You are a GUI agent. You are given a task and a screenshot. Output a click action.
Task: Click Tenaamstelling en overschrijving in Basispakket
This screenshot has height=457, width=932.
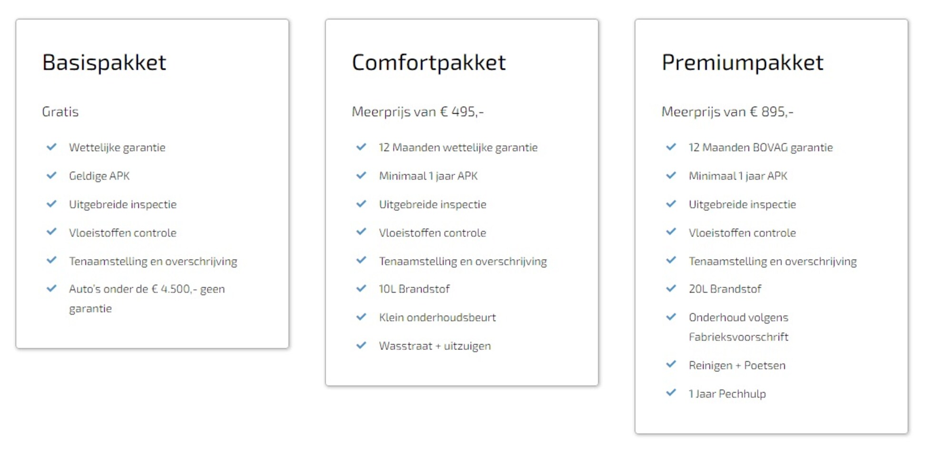pyautogui.click(x=153, y=261)
